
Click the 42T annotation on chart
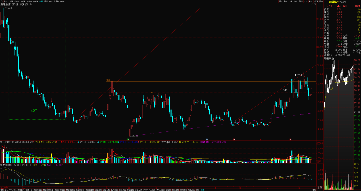click(34, 111)
